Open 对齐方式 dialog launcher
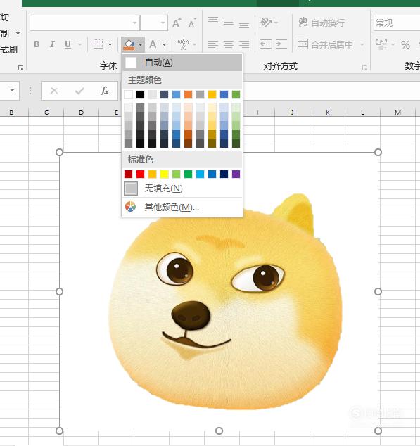Viewport: 420px width, 446px height. pos(364,68)
